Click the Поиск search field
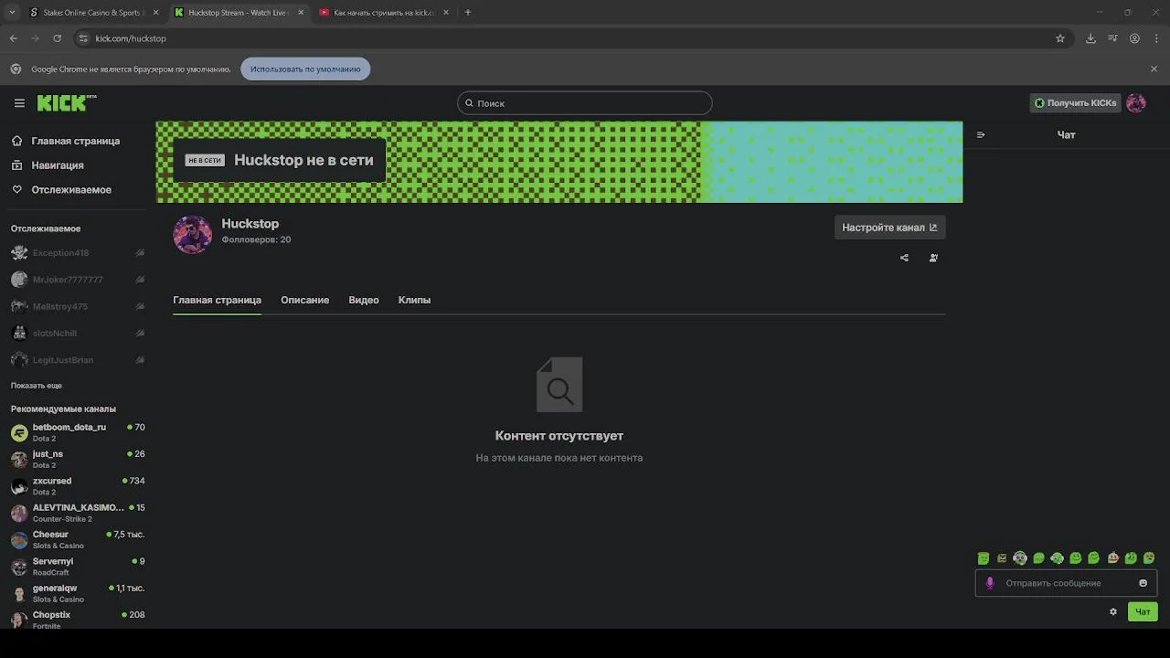1170x658 pixels. click(x=585, y=103)
